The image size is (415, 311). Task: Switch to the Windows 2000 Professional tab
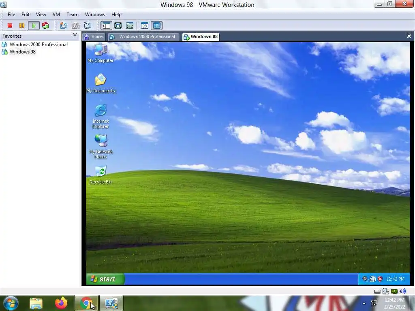pos(143,37)
